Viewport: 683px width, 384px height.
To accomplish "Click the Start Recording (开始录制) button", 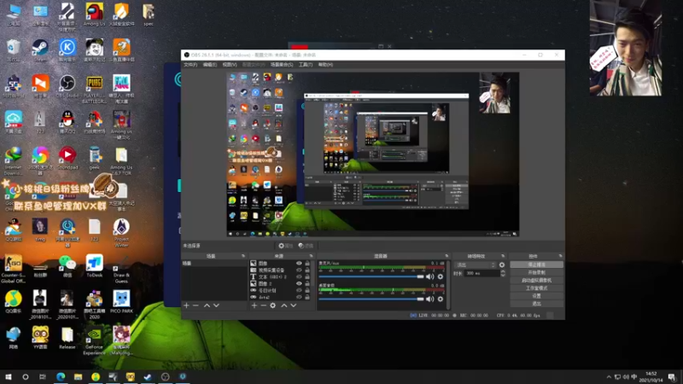I will [x=536, y=272].
